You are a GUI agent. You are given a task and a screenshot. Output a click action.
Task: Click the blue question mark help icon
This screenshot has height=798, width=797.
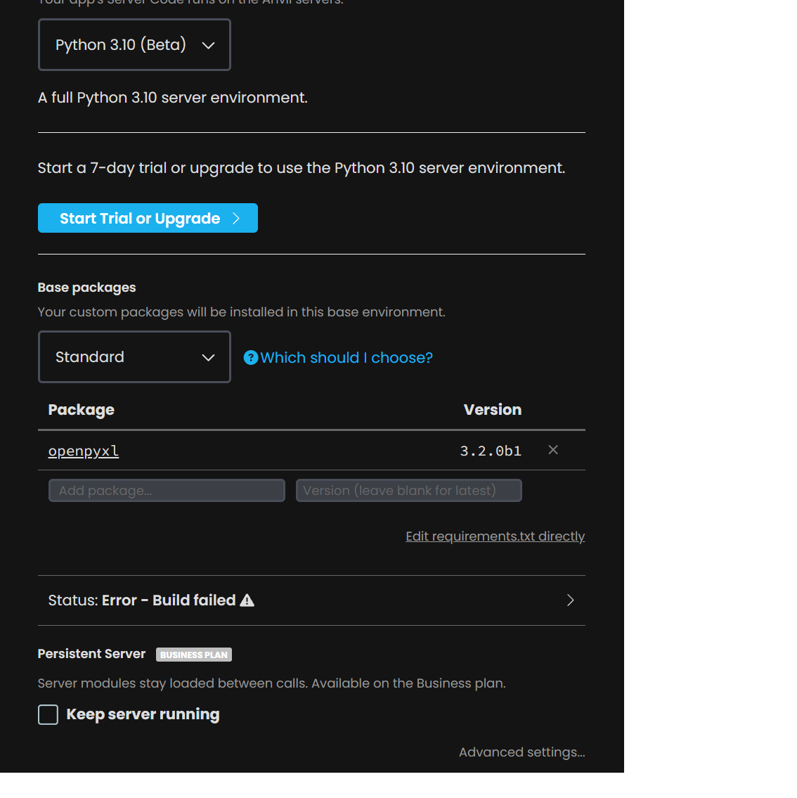(251, 358)
